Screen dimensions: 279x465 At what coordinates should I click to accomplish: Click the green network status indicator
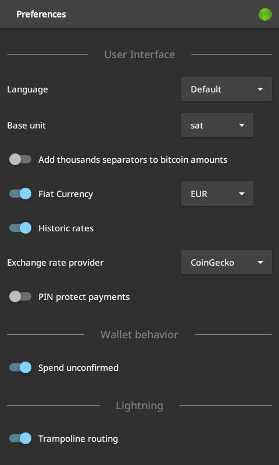[265, 14]
